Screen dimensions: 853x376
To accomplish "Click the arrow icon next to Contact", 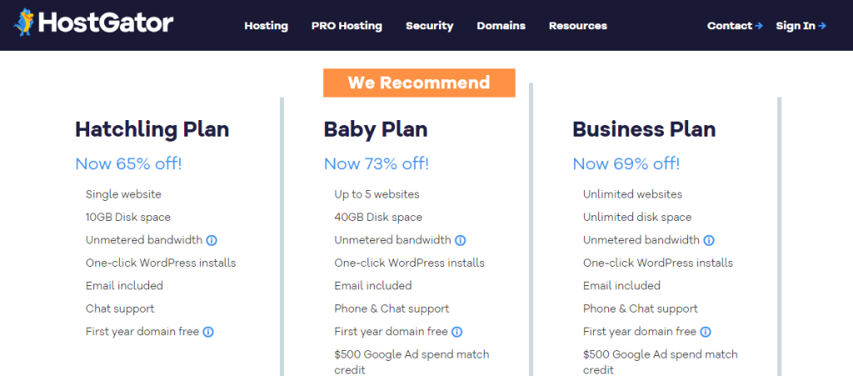I will coord(759,26).
